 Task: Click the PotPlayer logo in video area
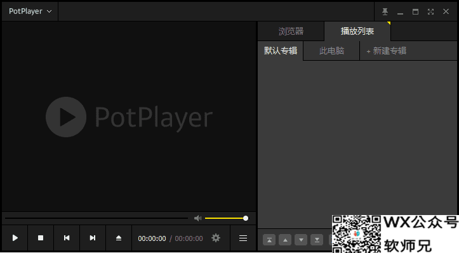click(129, 117)
